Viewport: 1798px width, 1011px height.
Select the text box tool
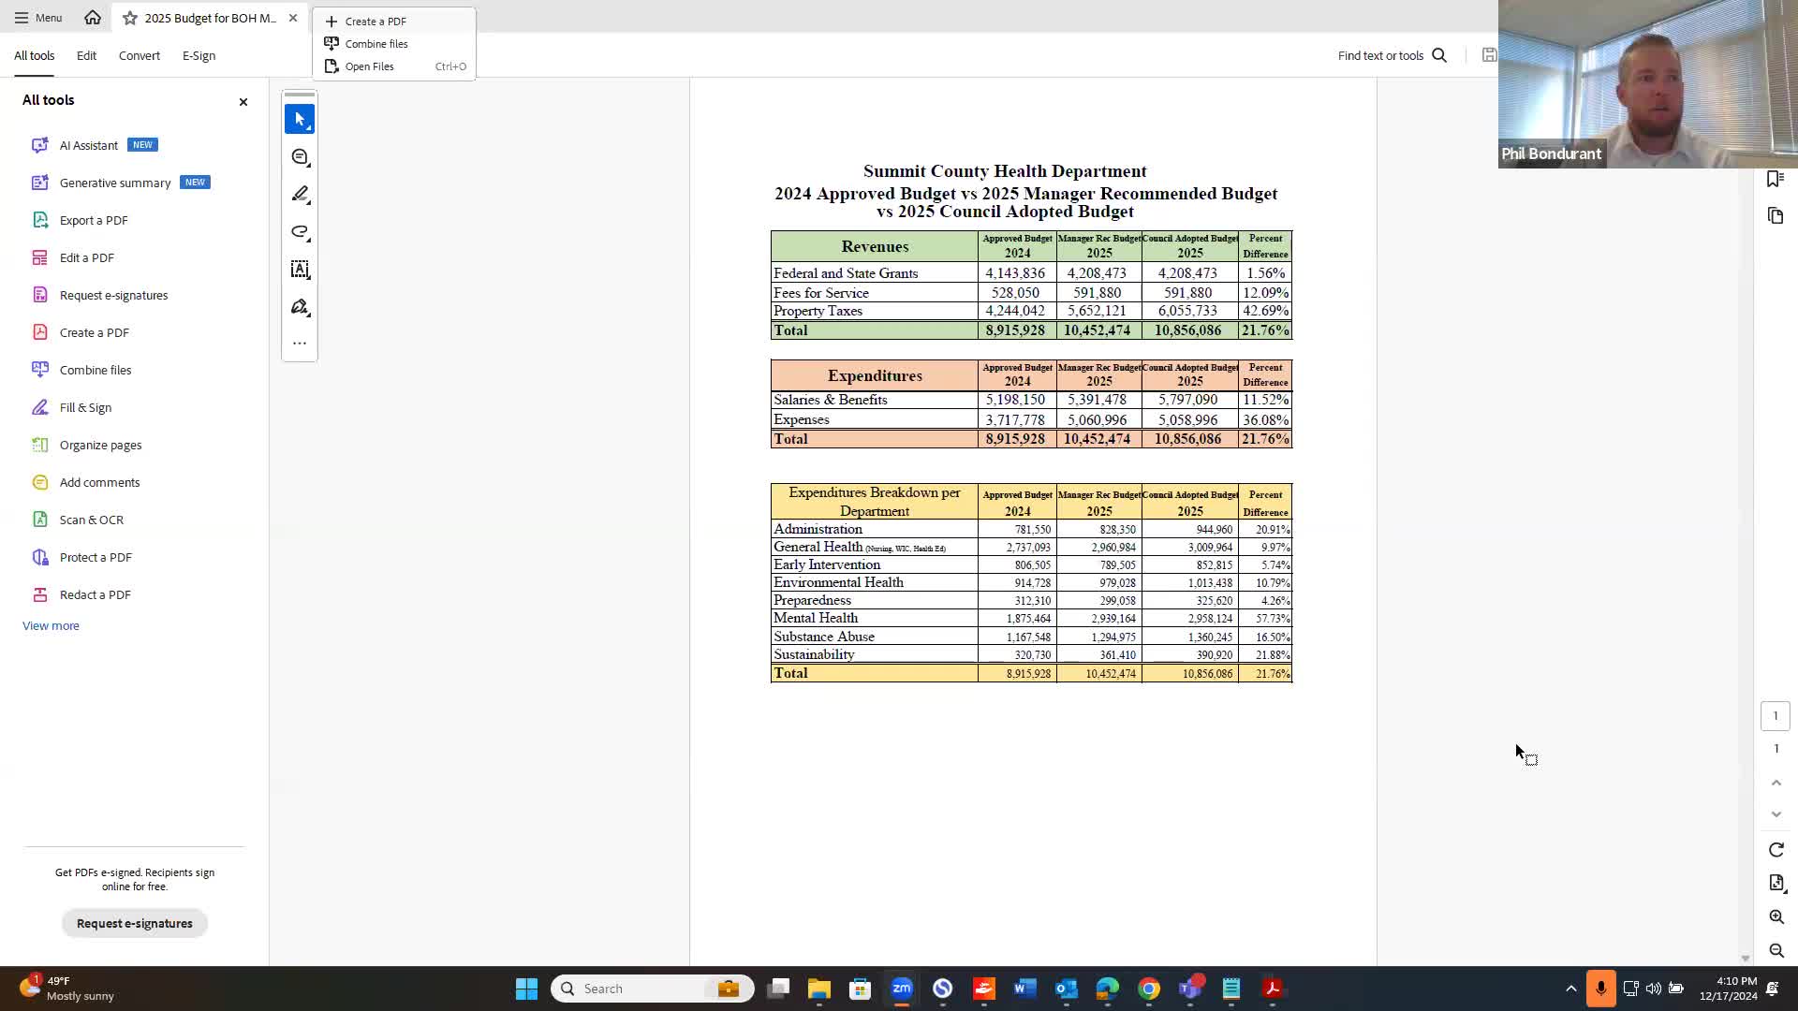(x=300, y=270)
